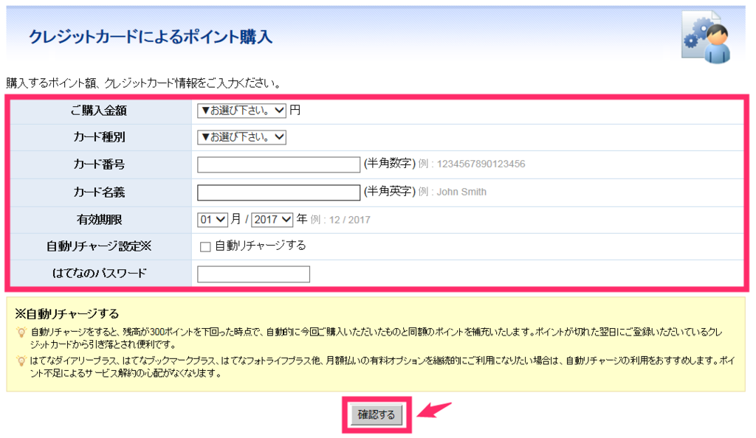
Task: Click the heading クレジットカードによるポイント購入
Action: (151, 37)
